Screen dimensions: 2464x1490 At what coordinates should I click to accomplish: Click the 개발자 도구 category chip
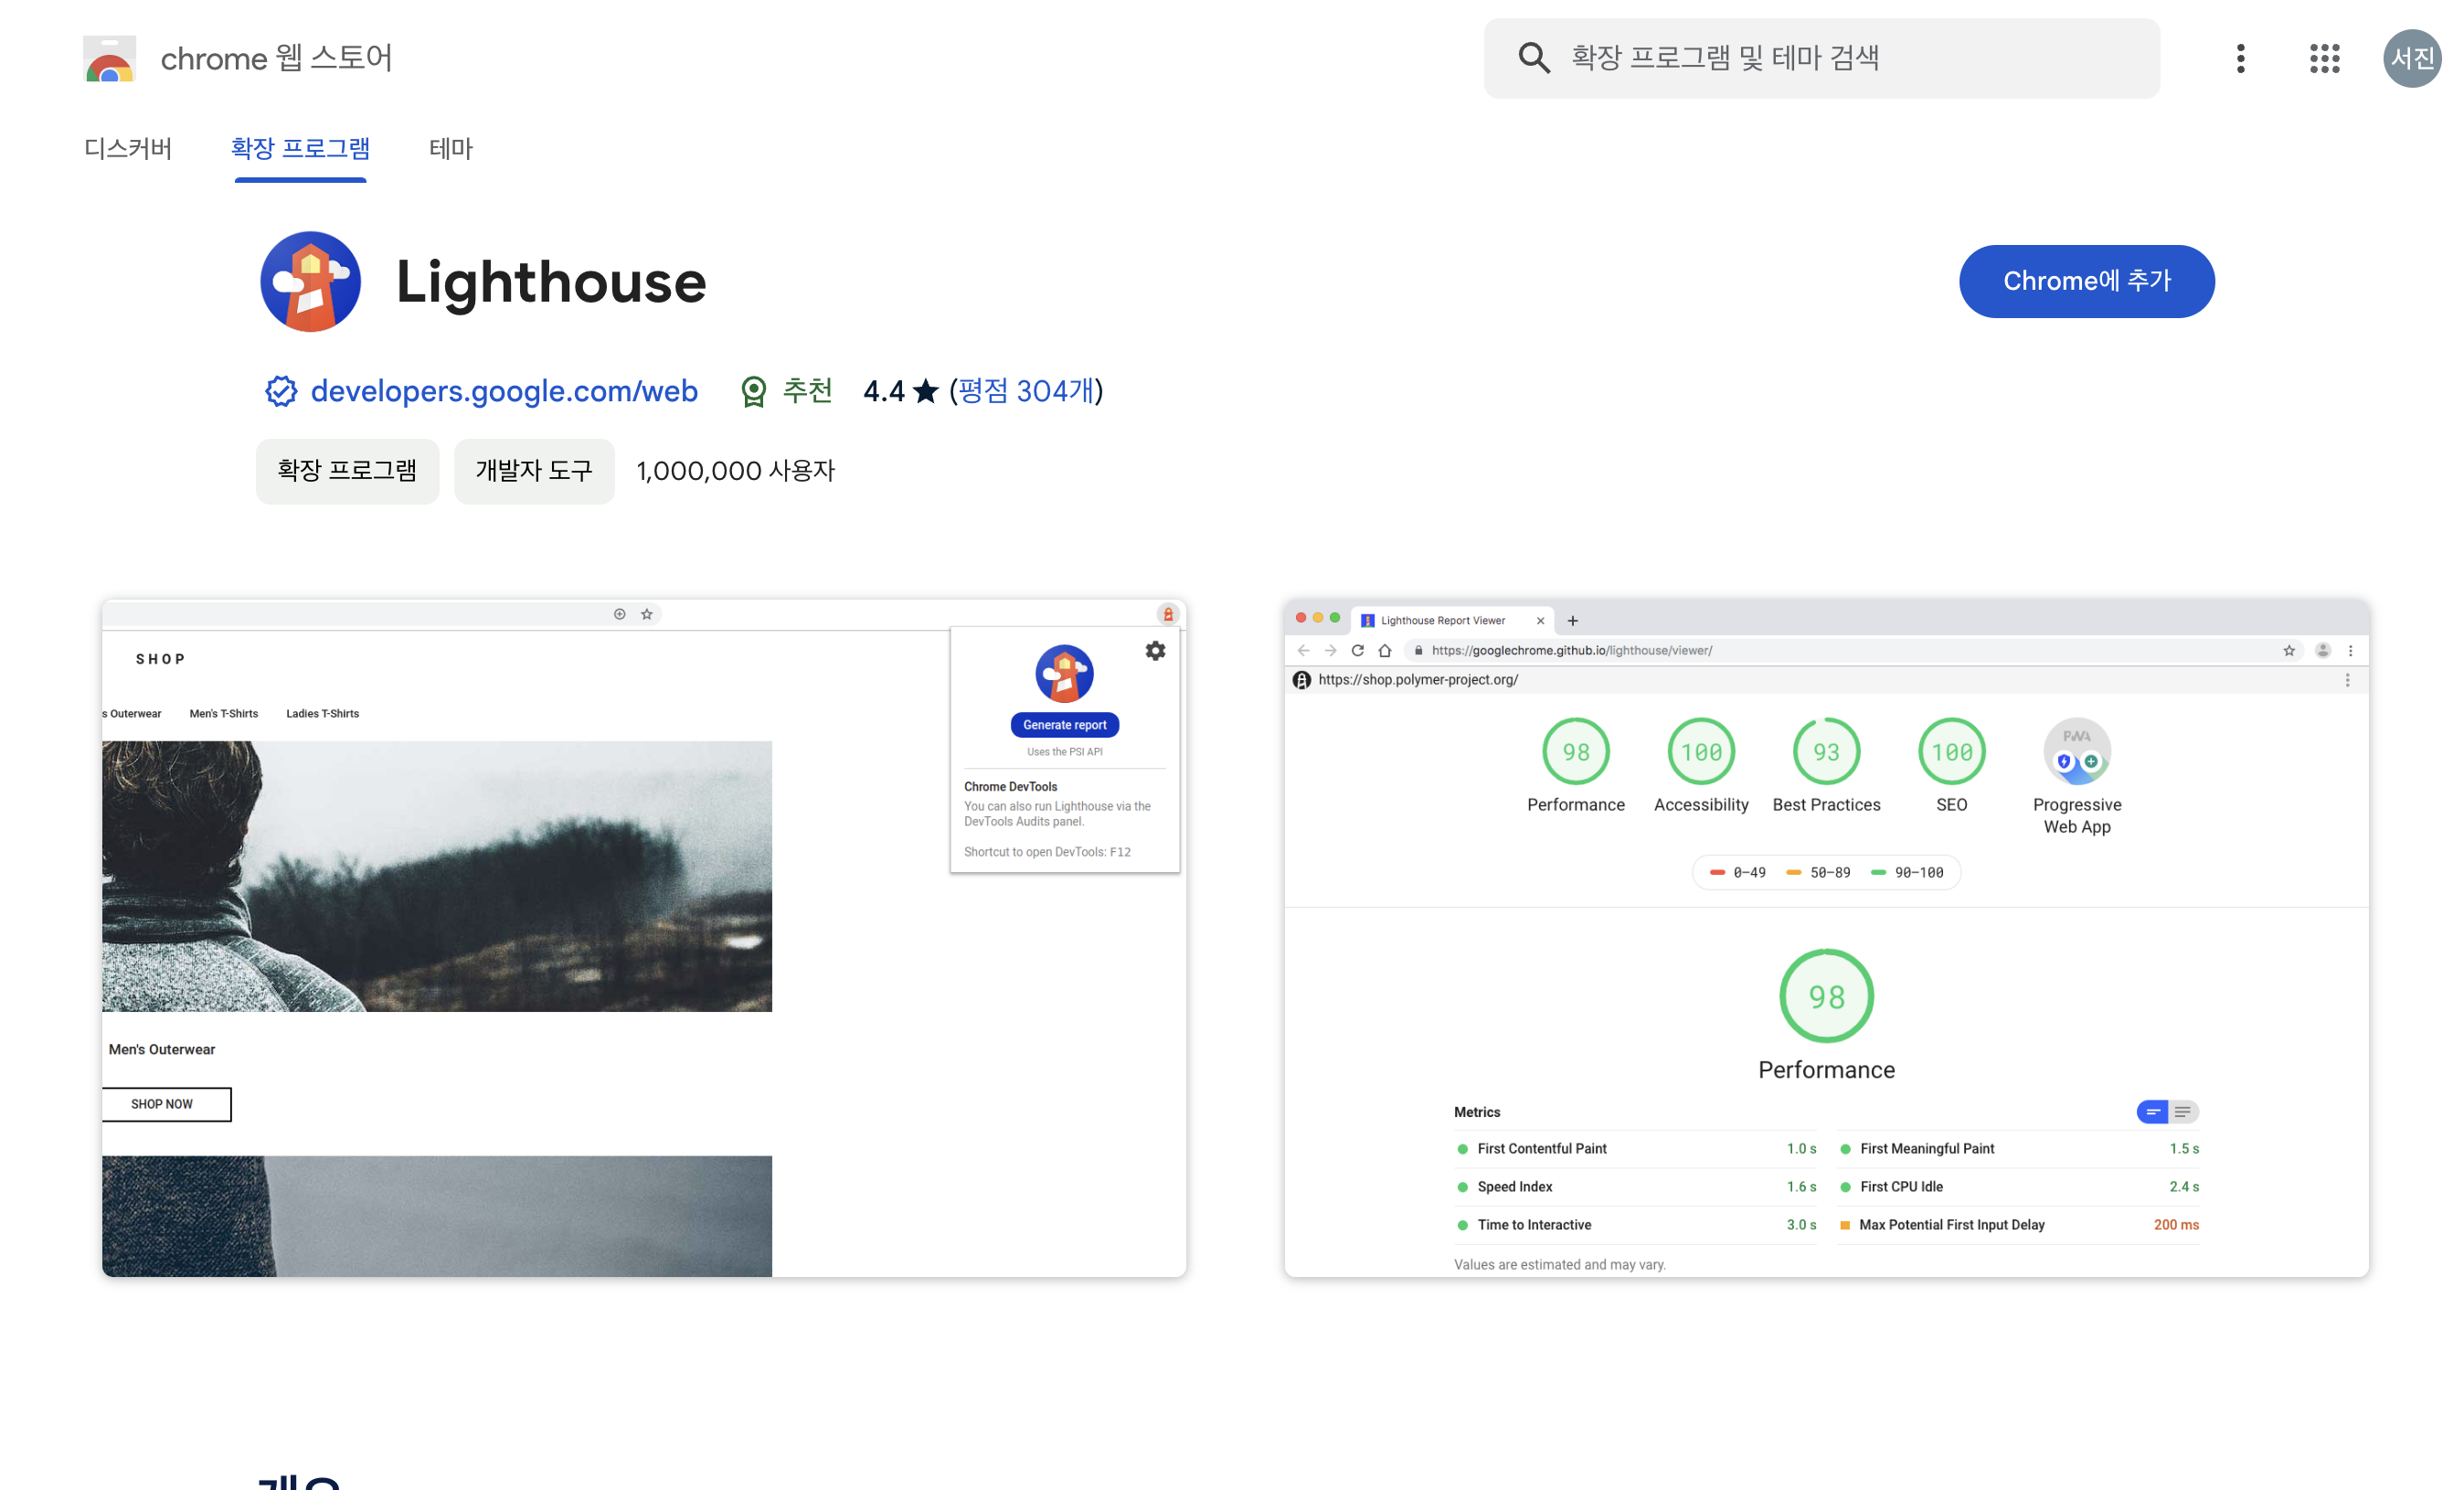(x=534, y=471)
